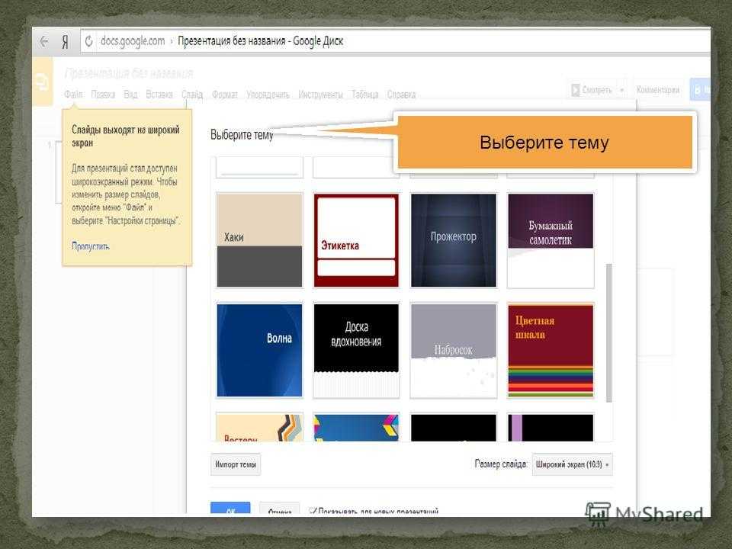Click the Выберите тему dialog heading

coord(242,135)
